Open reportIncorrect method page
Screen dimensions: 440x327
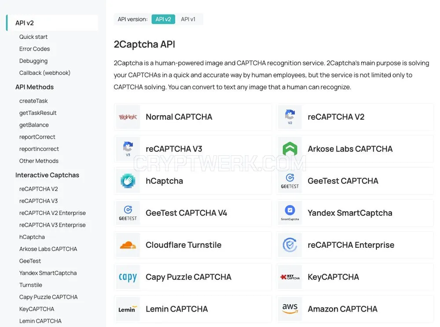click(39, 149)
